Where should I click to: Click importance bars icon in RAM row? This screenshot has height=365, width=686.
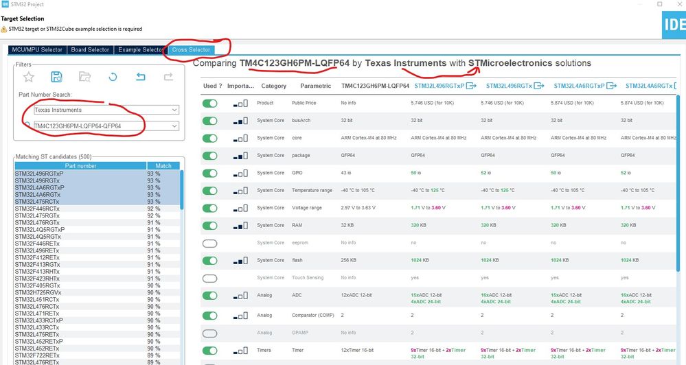click(x=240, y=226)
